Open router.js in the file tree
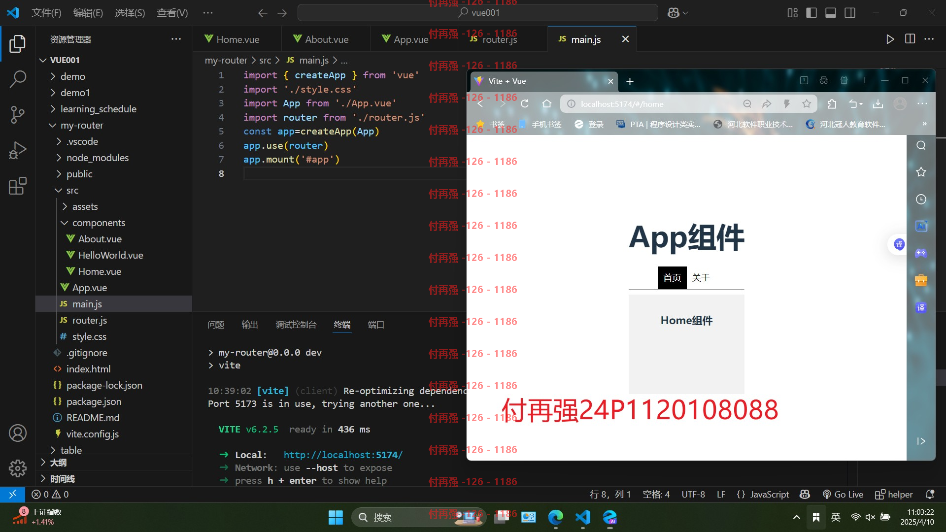This screenshot has width=946, height=532. point(89,320)
